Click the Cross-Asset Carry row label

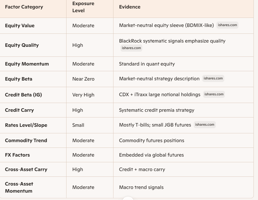26,169
